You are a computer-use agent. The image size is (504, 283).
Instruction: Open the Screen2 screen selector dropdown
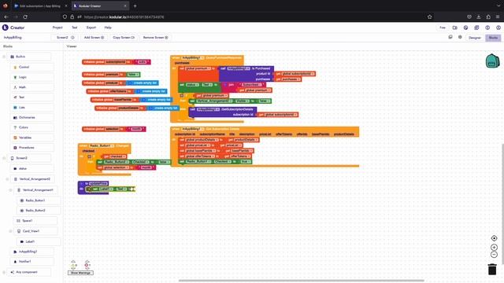tap(65, 38)
